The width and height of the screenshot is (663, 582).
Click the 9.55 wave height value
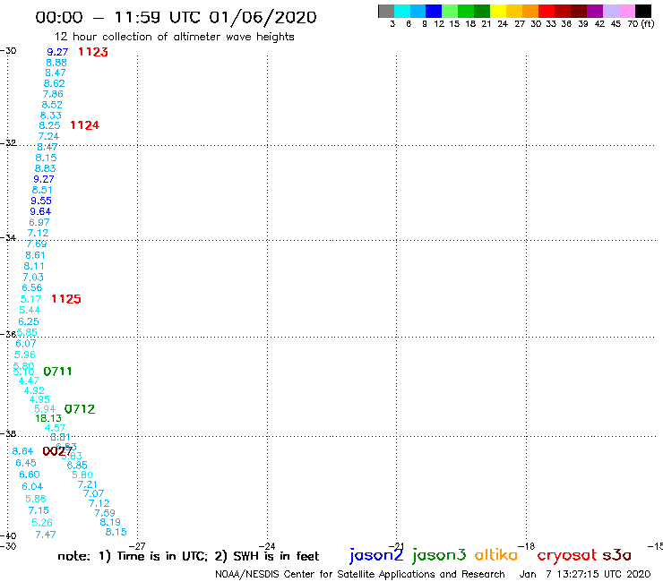tap(41, 201)
